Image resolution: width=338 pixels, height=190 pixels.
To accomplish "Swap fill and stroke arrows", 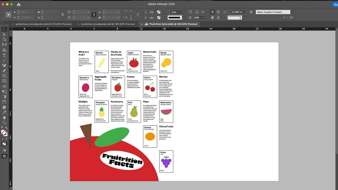I will click(x=6, y=128).
